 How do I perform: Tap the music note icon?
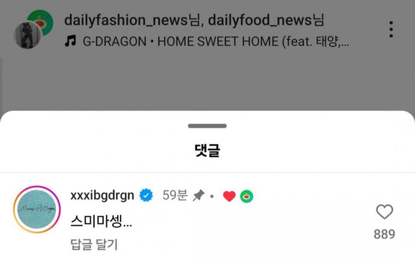[x=71, y=41]
